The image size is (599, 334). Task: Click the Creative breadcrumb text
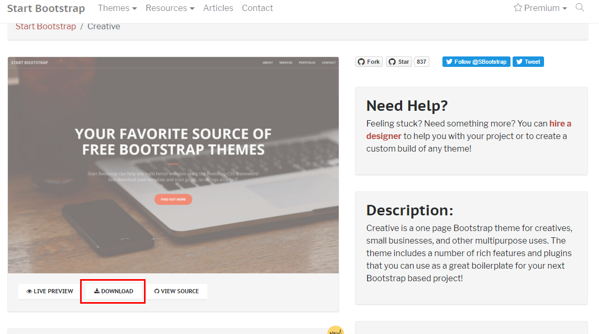click(104, 26)
